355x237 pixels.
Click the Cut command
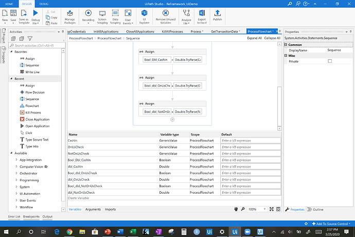(x=51, y=11)
